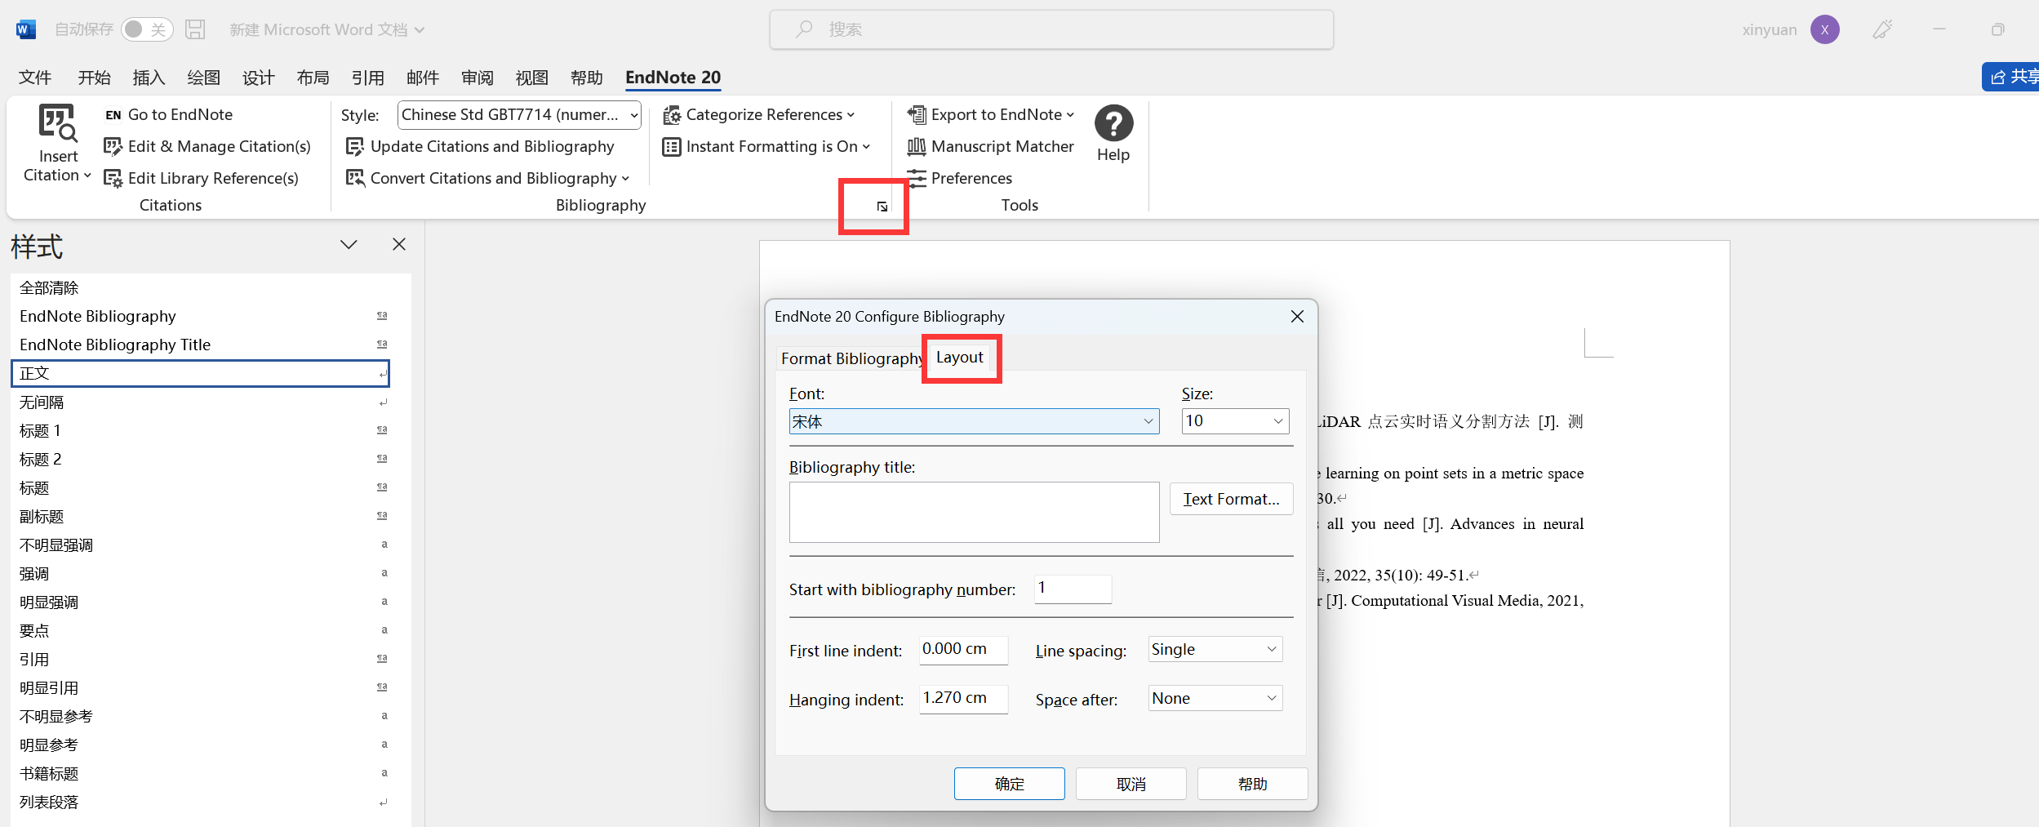Screen dimensions: 2039x827
Task: Open EndNote Preferences
Action: pyautogui.click(x=960, y=179)
